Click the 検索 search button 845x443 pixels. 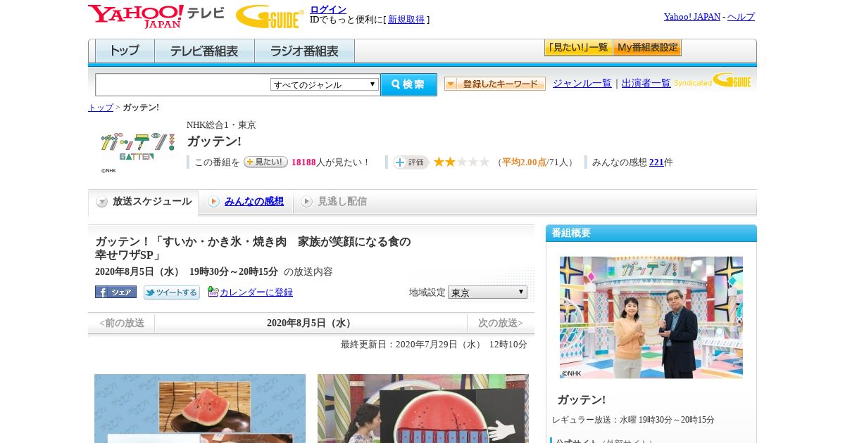coord(408,84)
